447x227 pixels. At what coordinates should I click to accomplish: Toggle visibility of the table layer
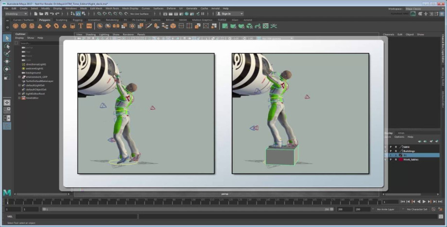[386, 146]
